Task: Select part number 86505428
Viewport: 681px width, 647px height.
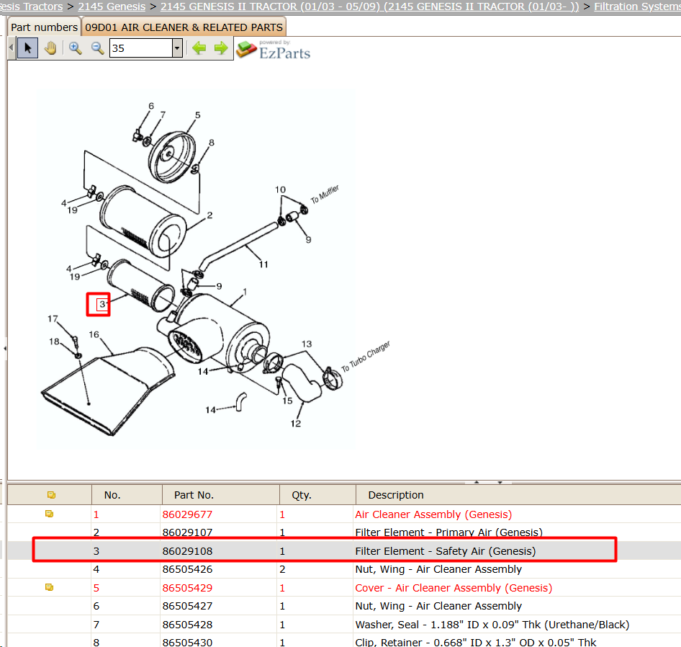Action: tap(187, 625)
